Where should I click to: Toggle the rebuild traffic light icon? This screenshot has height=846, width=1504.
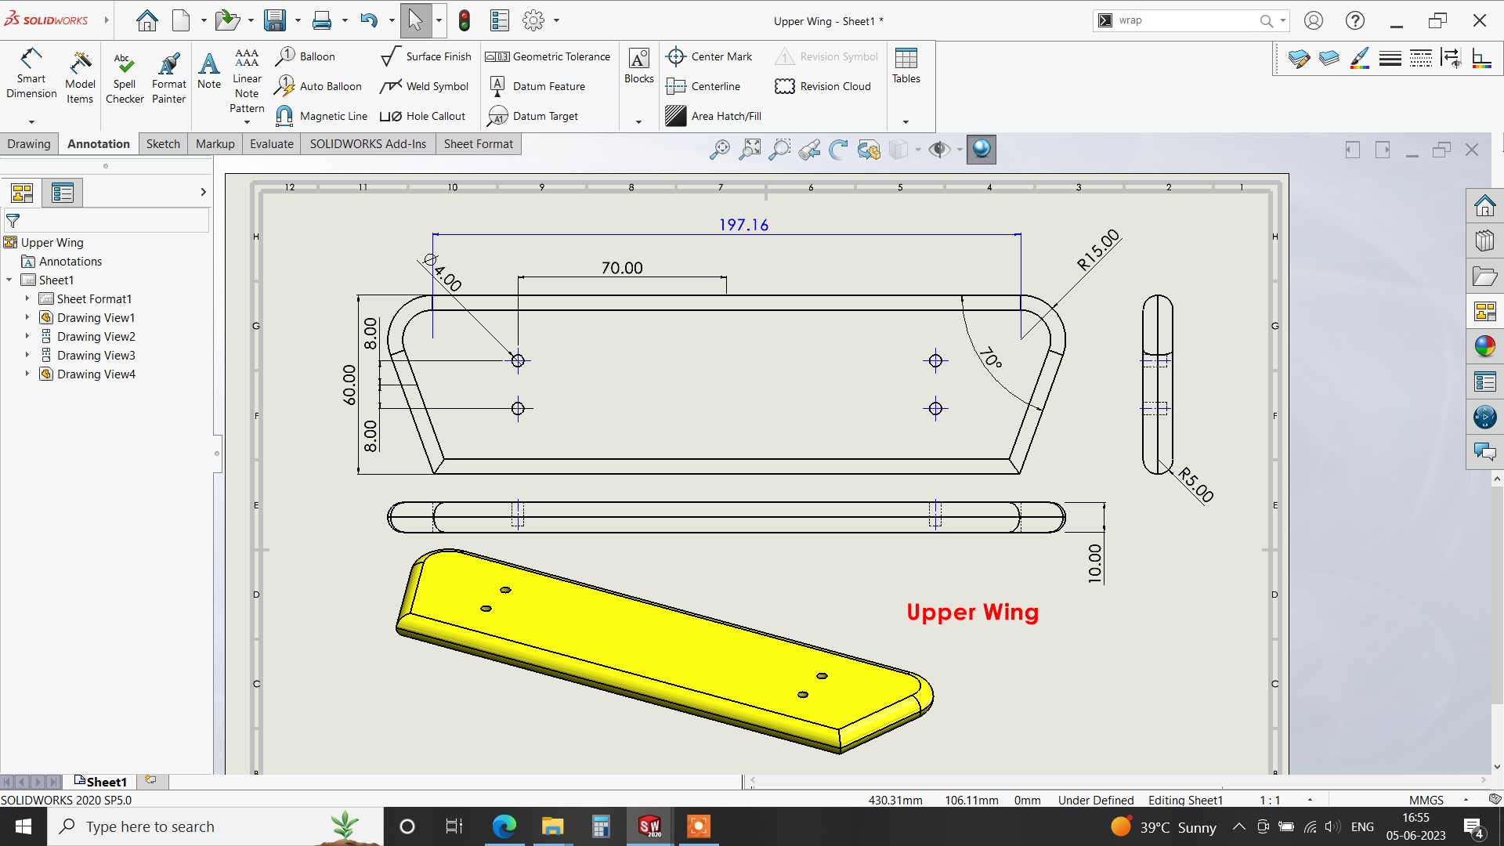click(x=465, y=20)
